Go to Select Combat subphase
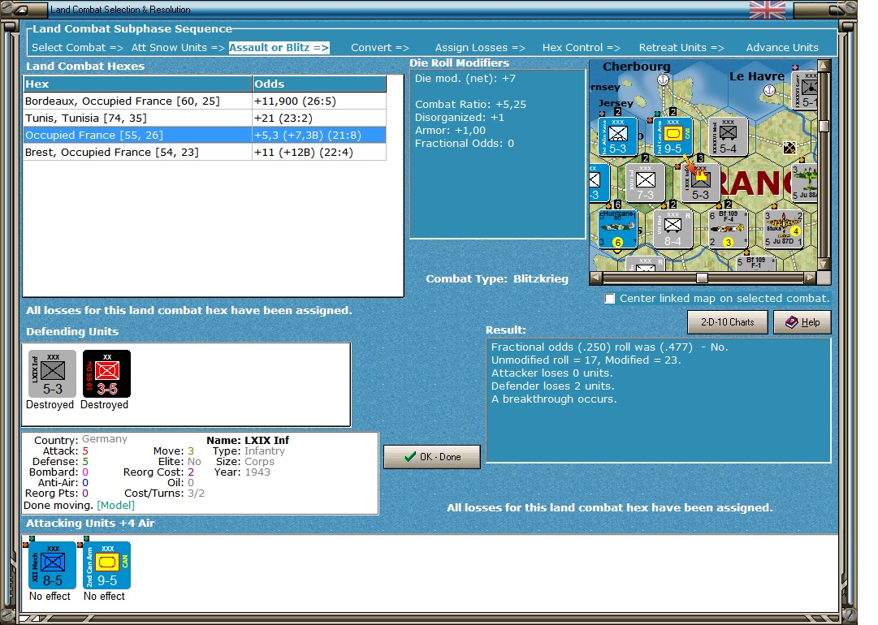 77,48
